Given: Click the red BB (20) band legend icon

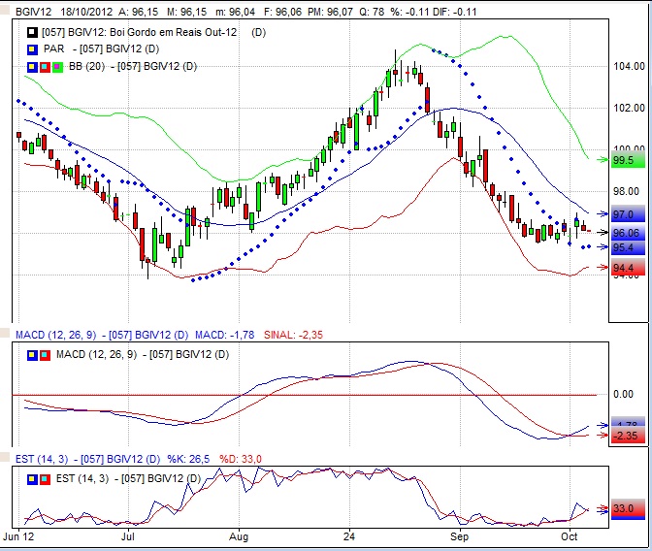Looking at the screenshot, I should coord(45,67).
